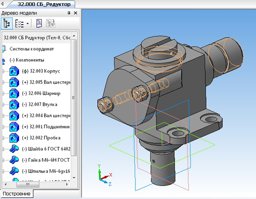Image resolution: width=256 pixels, height=199 pixels.
Task: Click the library icon of Гайка М6-6Н
Action: click(x=14, y=160)
